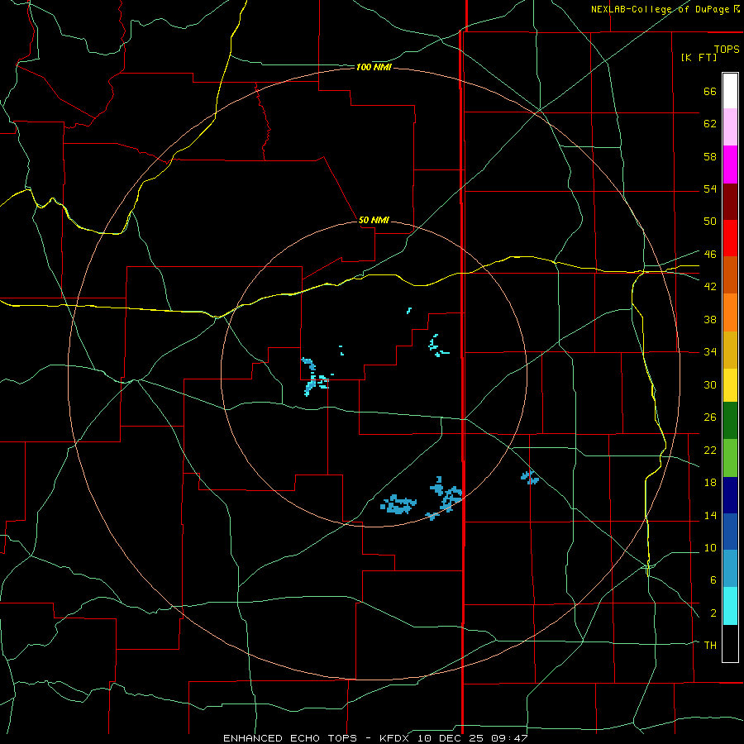The image size is (744, 744).
Task: Click the ENHANCED ECHO TOPS title text
Action: click(290, 738)
